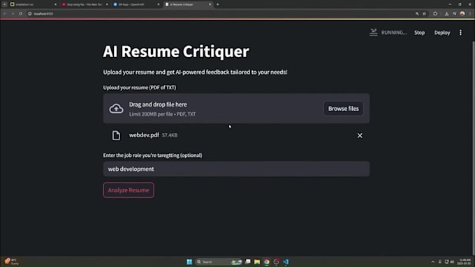This screenshot has height=267, width=475.
Task: Go back in browser history
Action: point(5,14)
